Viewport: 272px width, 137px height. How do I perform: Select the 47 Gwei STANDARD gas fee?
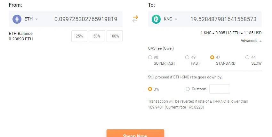click(x=212, y=57)
